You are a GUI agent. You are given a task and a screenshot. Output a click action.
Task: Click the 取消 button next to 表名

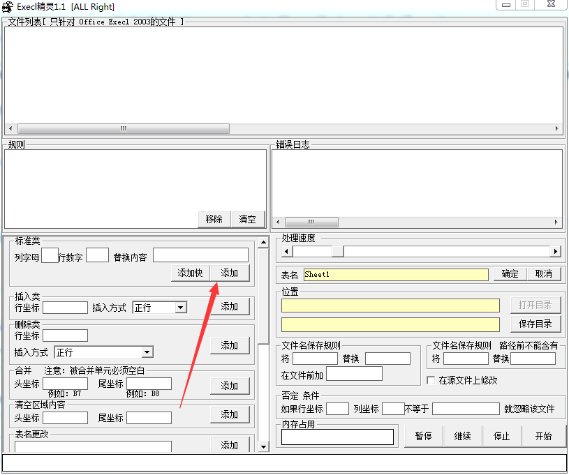544,274
